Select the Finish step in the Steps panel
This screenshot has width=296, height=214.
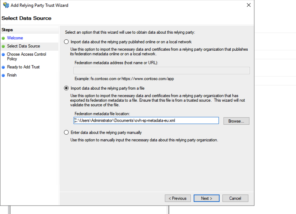[x=12, y=75]
